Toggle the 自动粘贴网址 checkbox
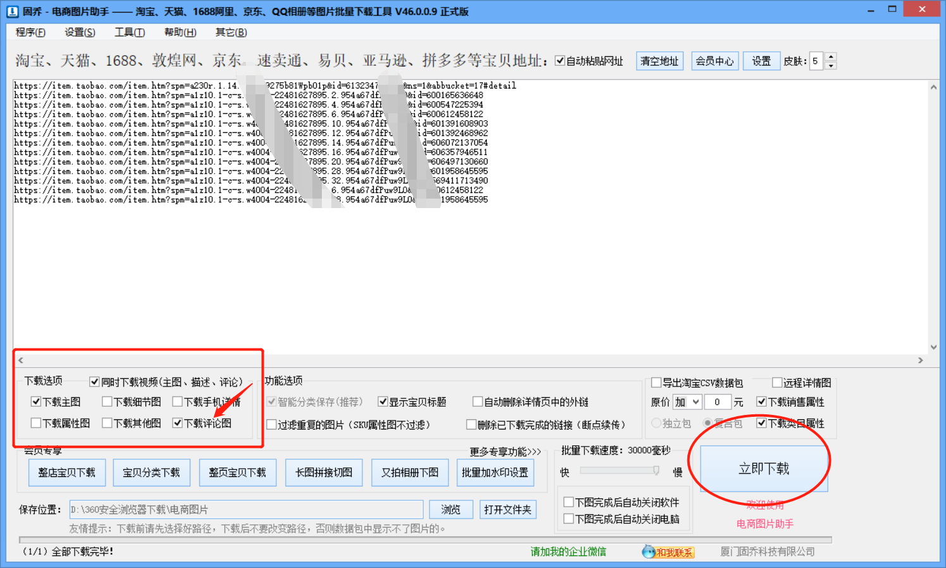The width and height of the screenshot is (946, 568). [x=560, y=61]
